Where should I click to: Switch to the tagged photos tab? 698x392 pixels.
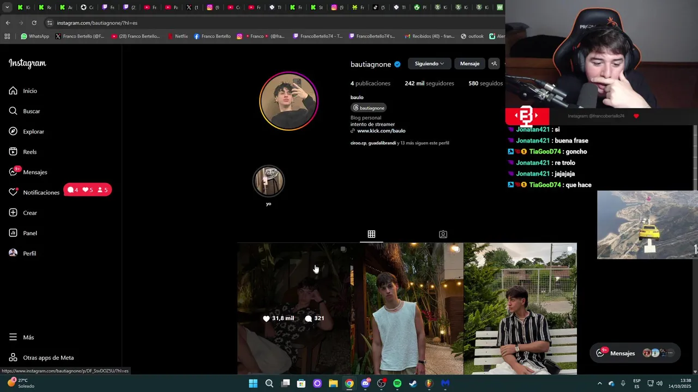[443, 234]
